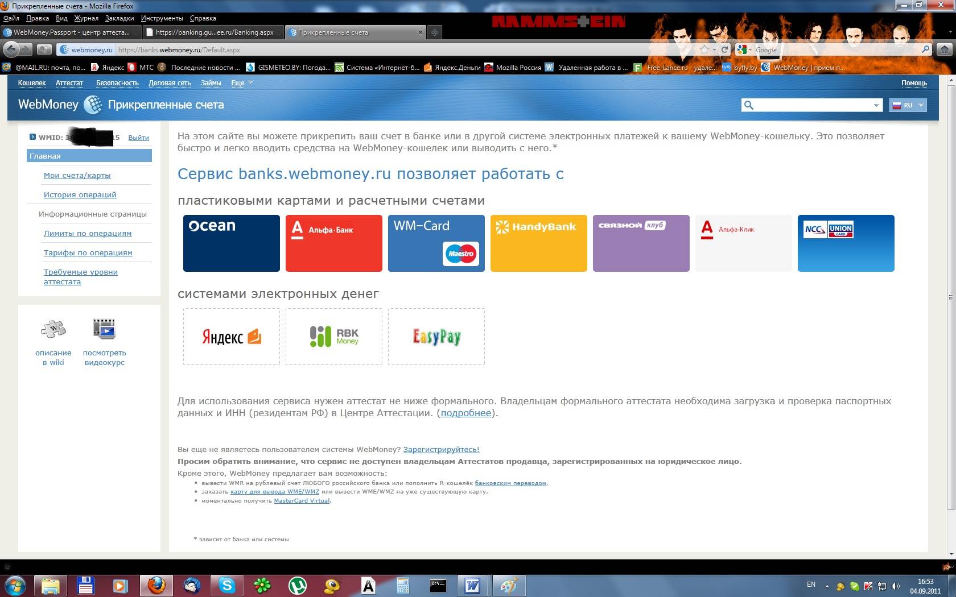956x597 pixels.
Task: Switch to WebMoney.Passport browser tab
Action: [x=70, y=32]
